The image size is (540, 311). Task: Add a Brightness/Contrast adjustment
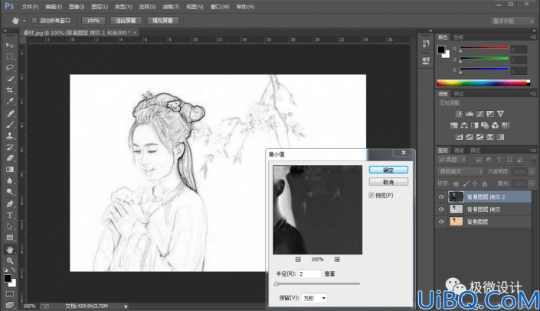click(x=459, y=114)
